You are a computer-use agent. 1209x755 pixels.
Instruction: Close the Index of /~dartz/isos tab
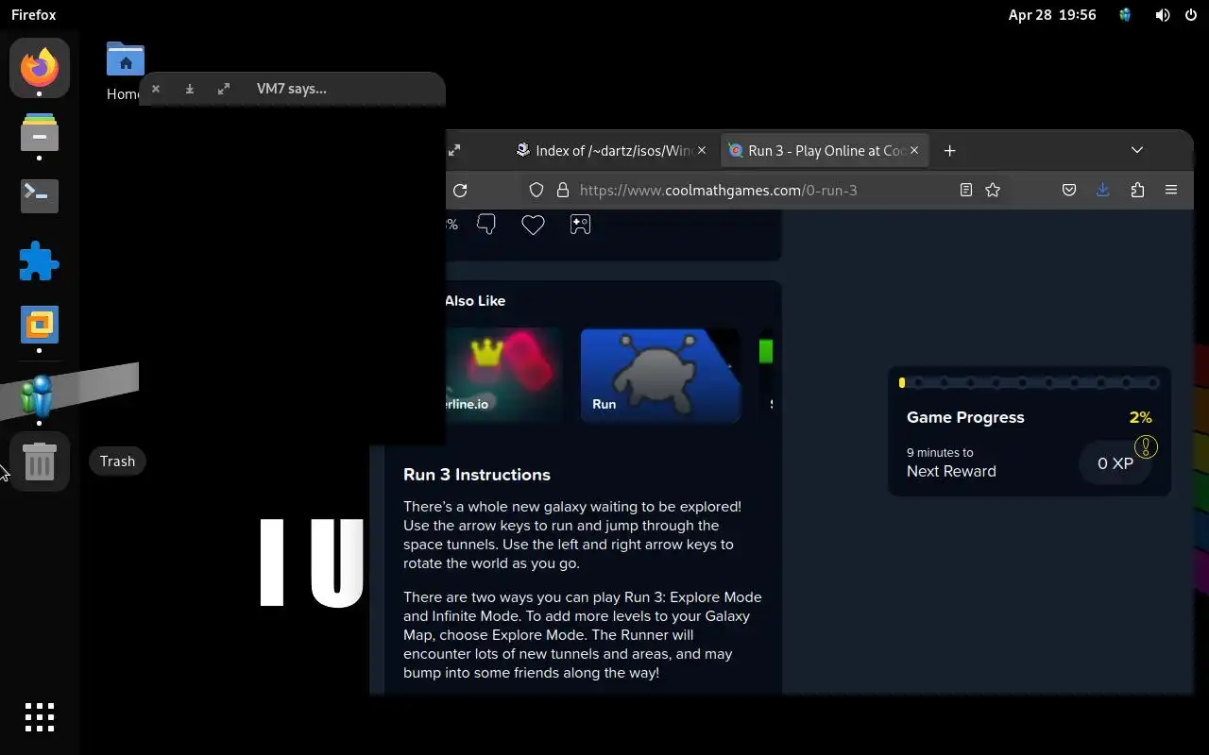click(x=702, y=150)
